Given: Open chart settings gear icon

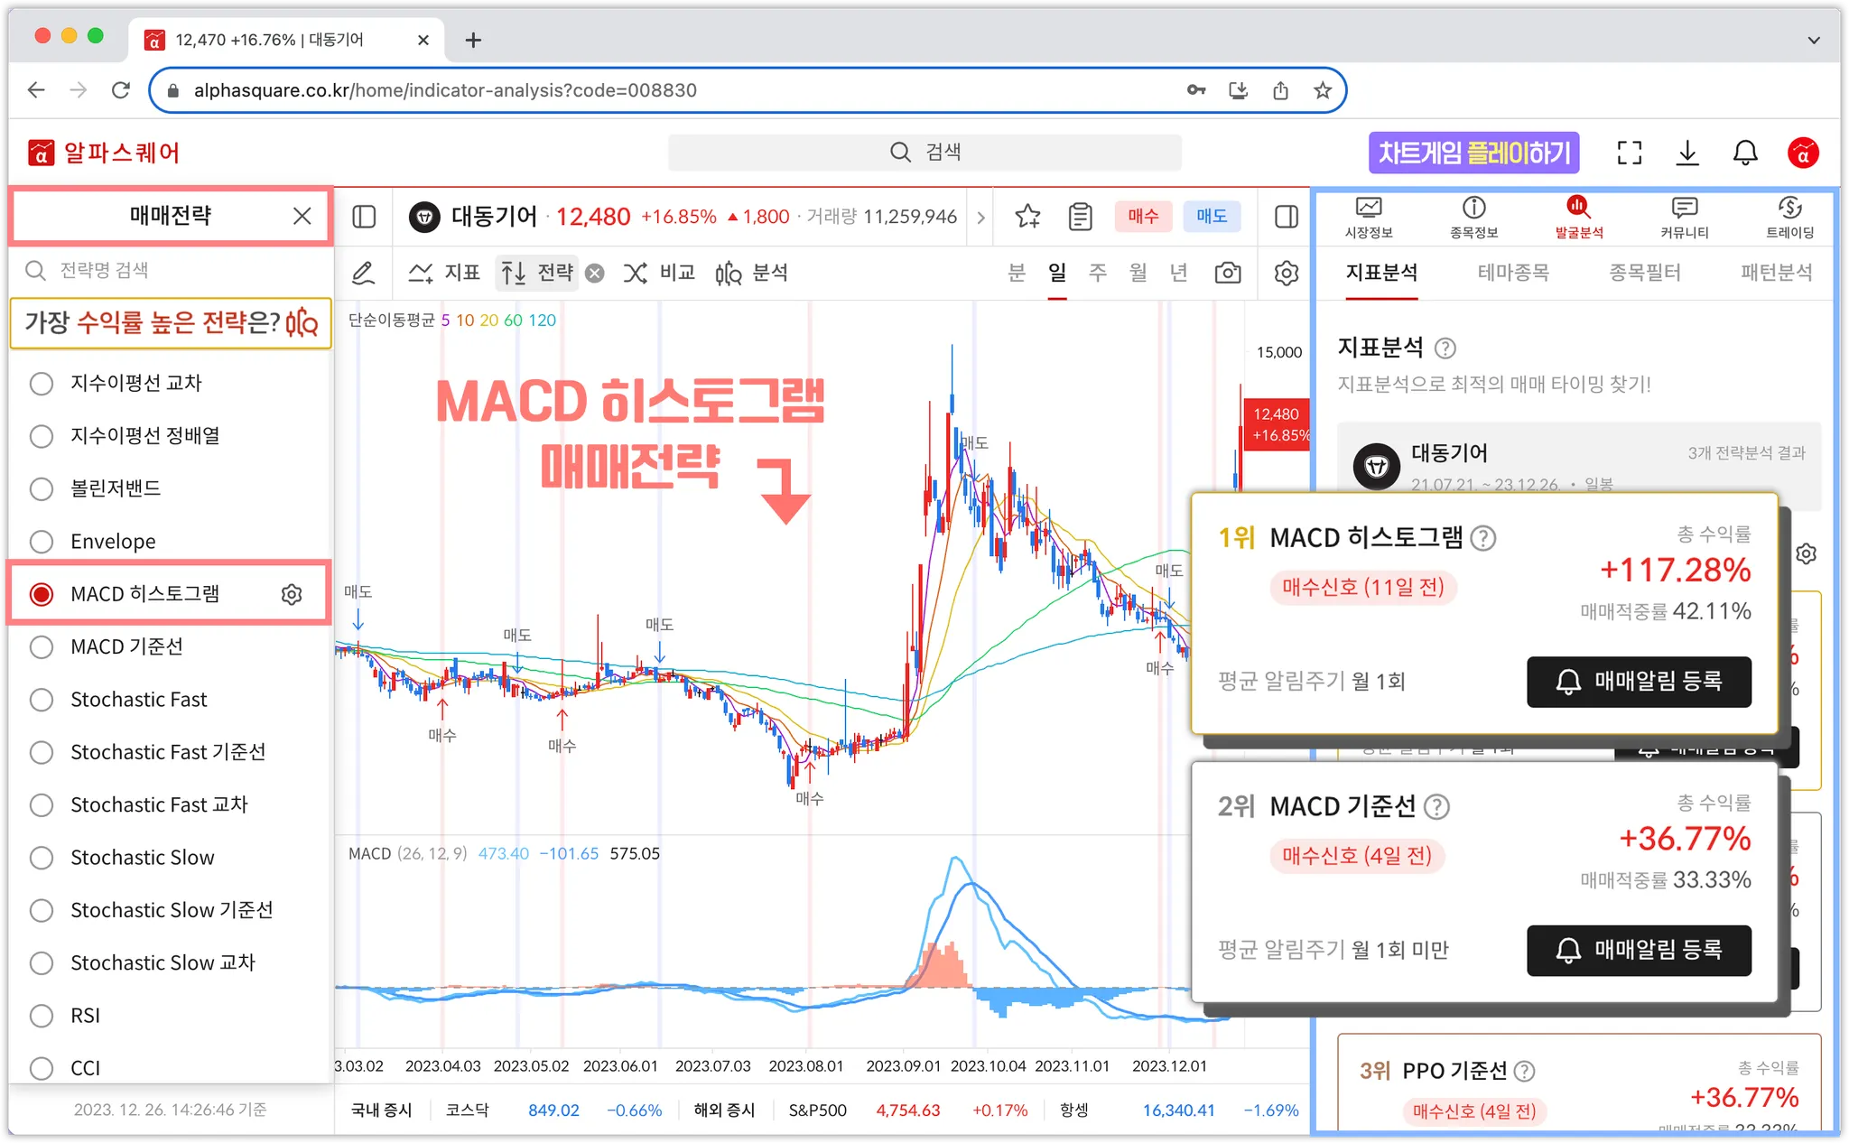Looking at the screenshot, I should tap(1287, 273).
